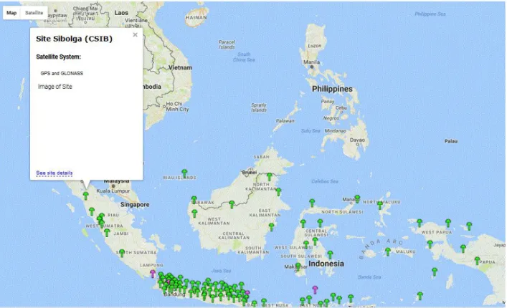Select the green marker at South Sumatra label

(x=122, y=253)
